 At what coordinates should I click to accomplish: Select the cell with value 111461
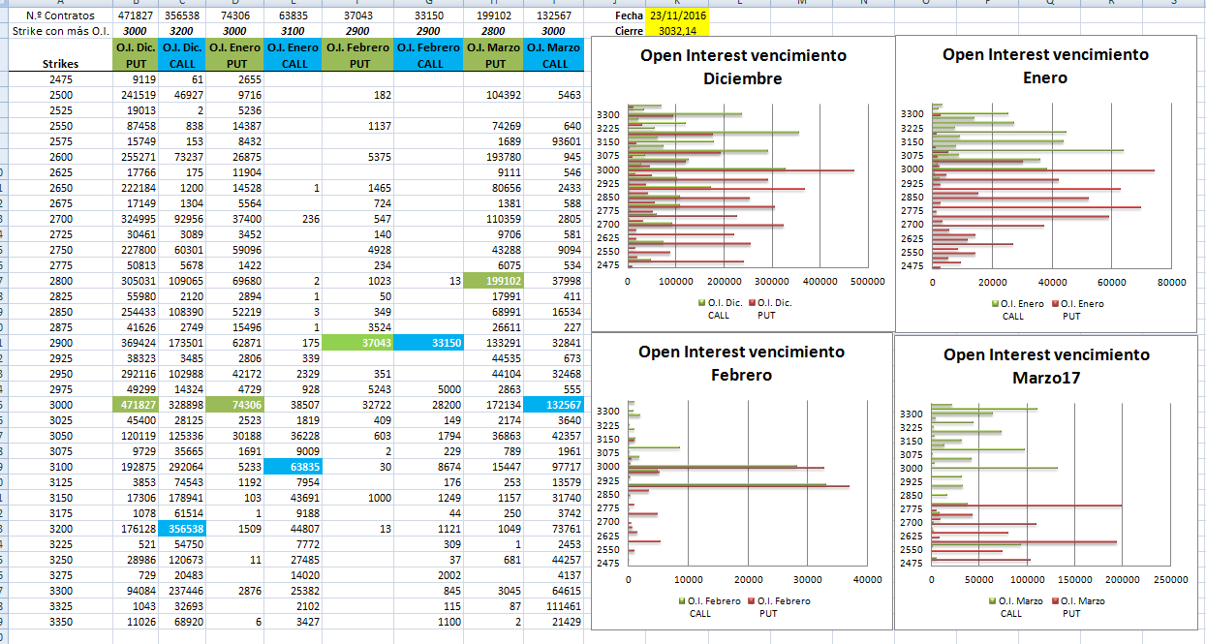(x=555, y=606)
